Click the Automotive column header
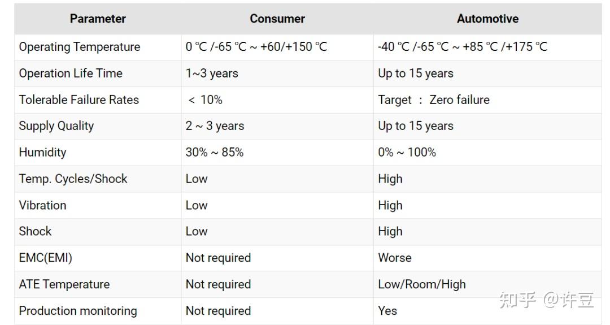Viewport: 610px width, 325px height. 487,19
